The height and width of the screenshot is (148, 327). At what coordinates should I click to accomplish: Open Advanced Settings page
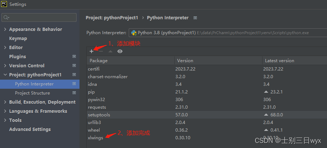pyautogui.click(x=30, y=129)
